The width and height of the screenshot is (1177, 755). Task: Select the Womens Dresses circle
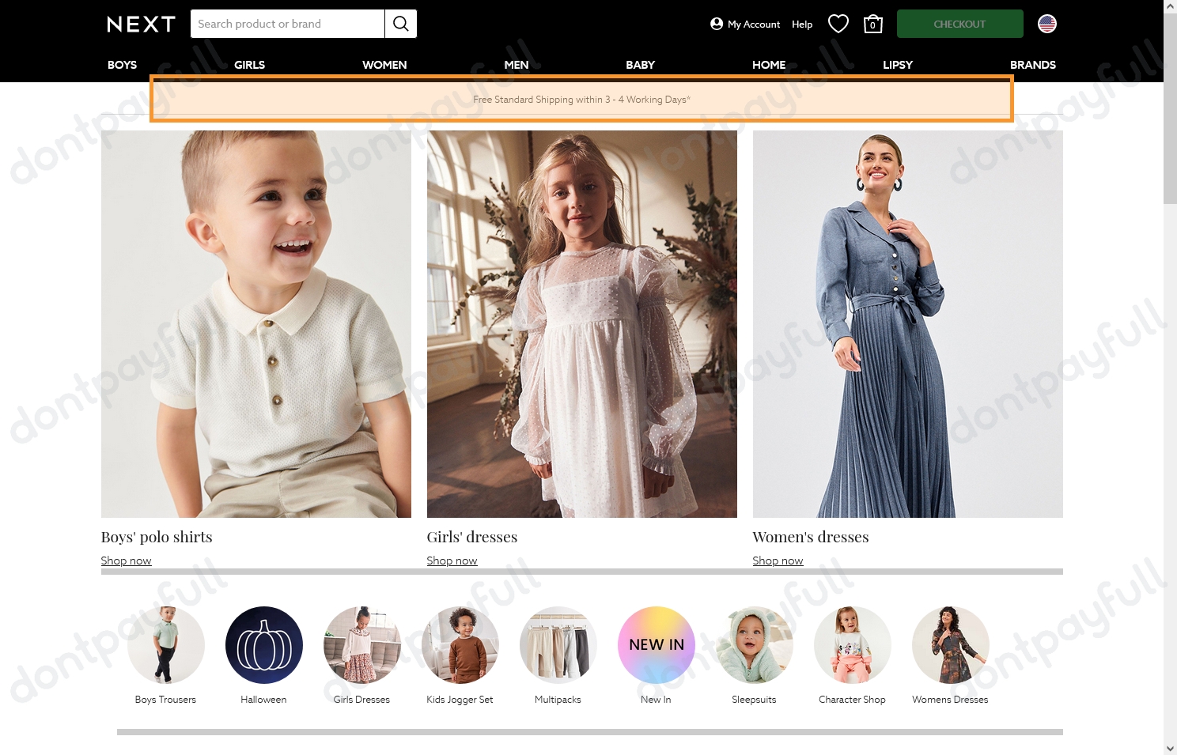tap(951, 645)
